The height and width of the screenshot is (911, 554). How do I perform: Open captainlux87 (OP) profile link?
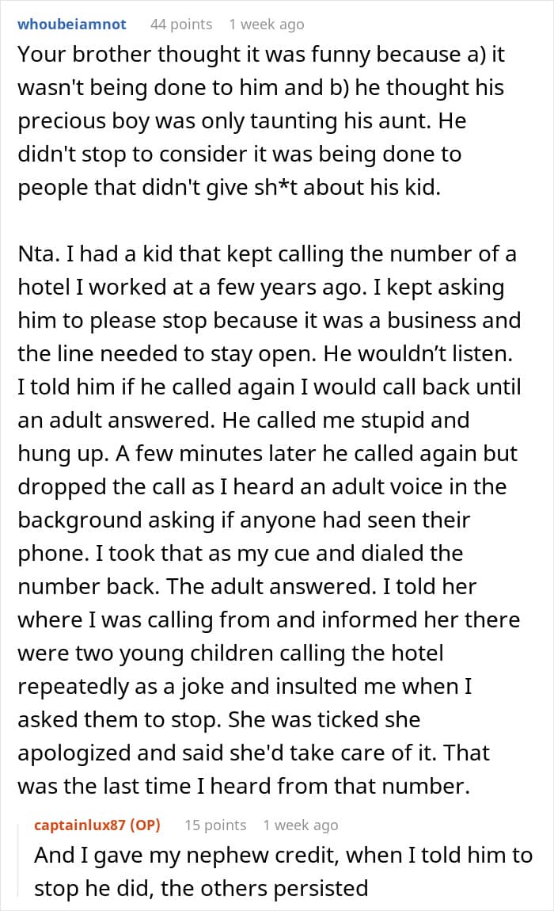tap(97, 825)
